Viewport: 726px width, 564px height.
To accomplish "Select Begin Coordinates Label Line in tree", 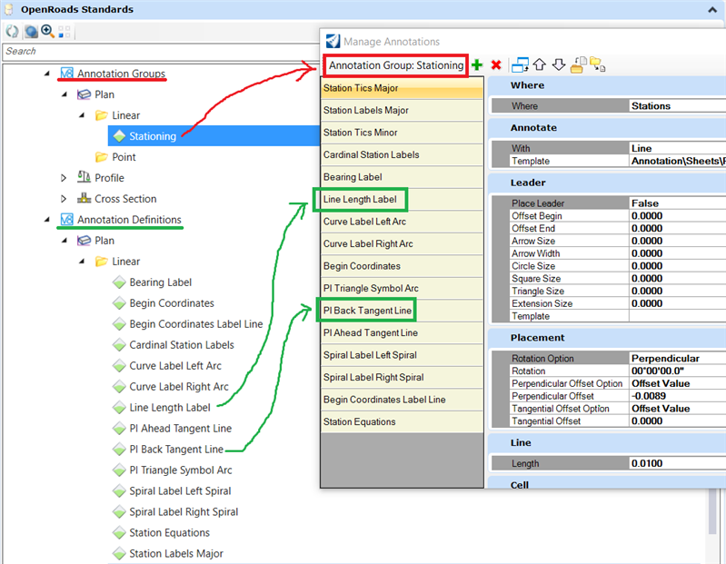I will click(196, 324).
